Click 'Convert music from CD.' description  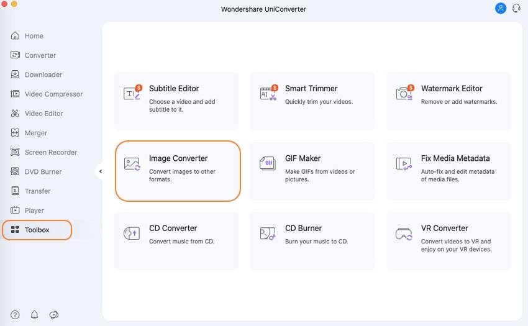click(181, 242)
